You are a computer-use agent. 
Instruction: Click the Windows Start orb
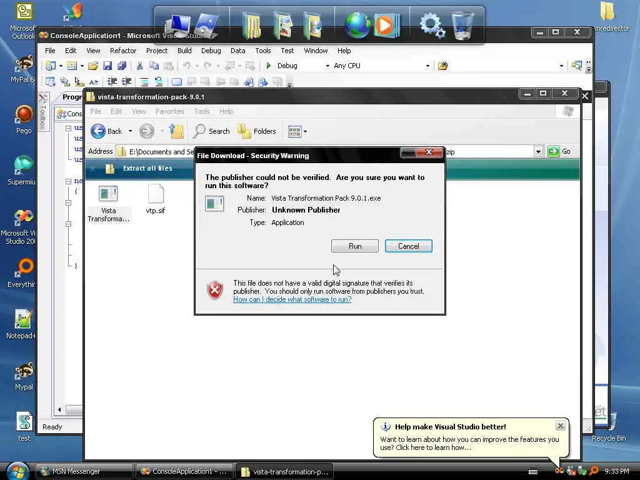click(x=17, y=471)
